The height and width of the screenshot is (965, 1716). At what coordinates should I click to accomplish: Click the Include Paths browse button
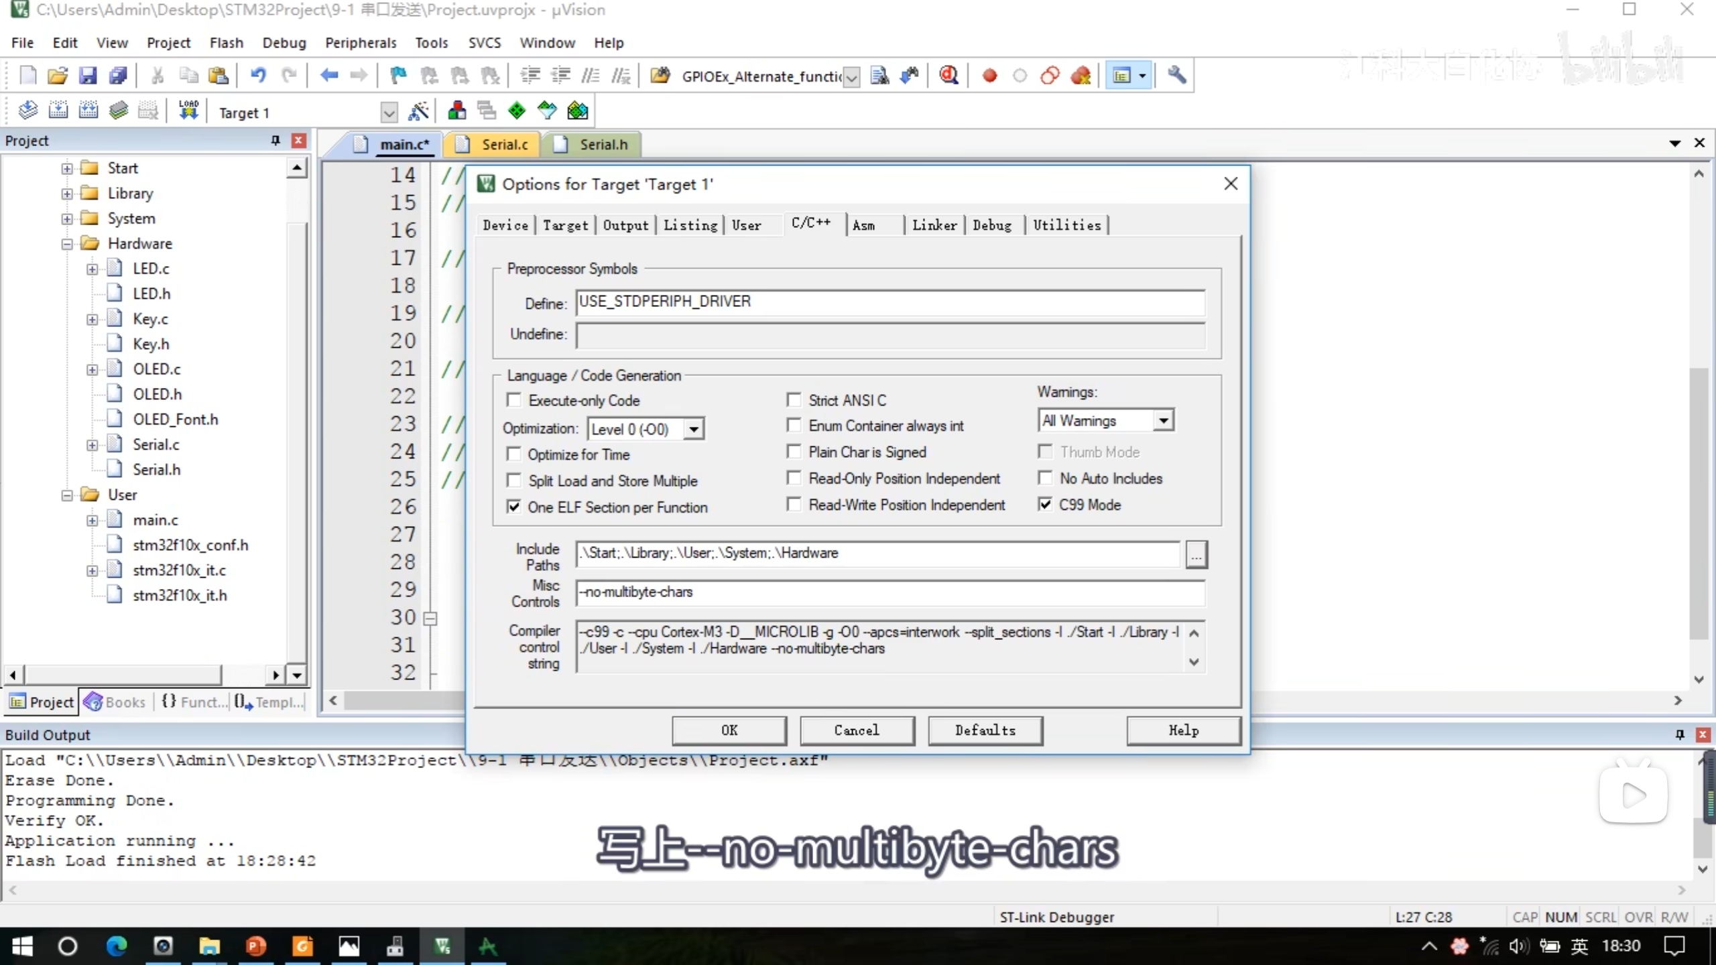1197,554
